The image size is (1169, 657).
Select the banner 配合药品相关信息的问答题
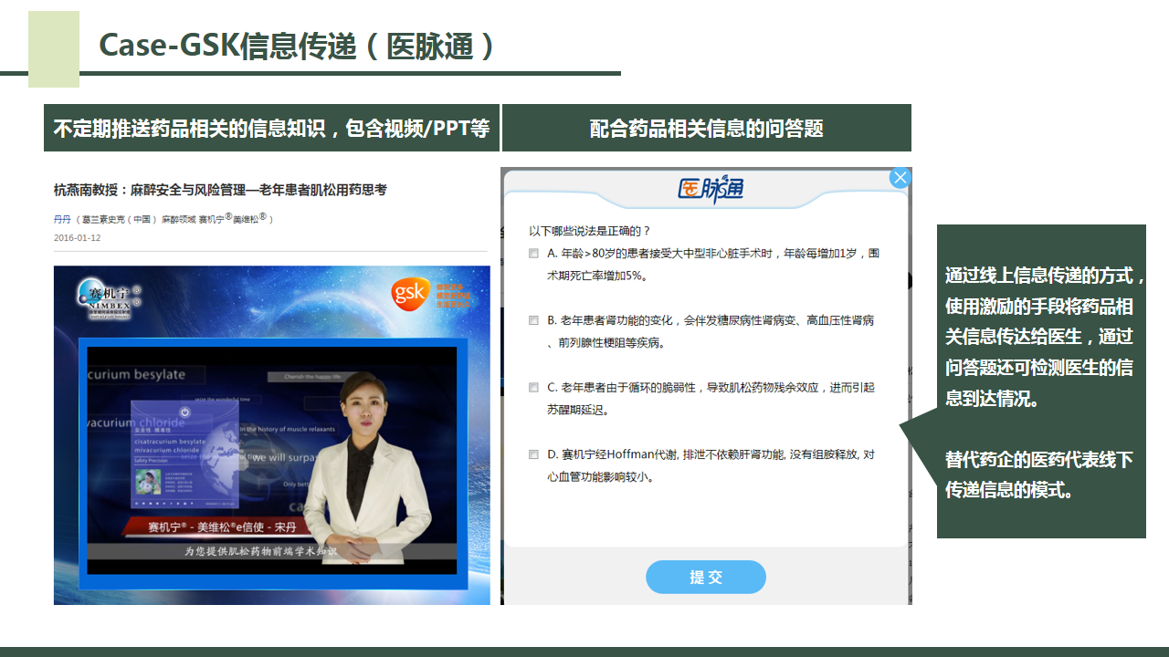pyautogui.click(x=706, y=128)
